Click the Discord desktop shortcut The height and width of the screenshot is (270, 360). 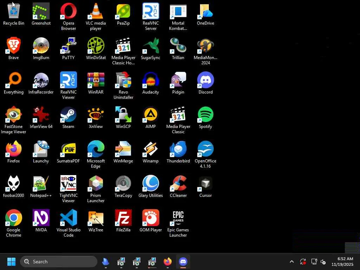coord(205,80)
